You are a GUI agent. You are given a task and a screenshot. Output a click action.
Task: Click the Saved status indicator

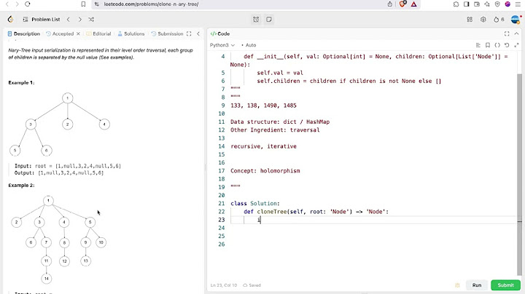[252, 285]
